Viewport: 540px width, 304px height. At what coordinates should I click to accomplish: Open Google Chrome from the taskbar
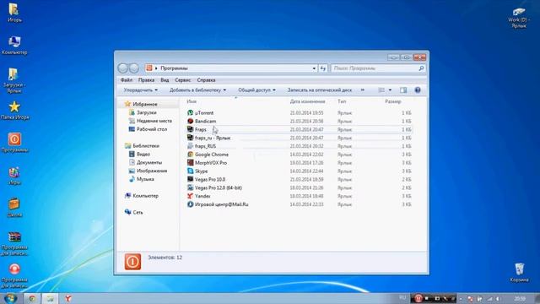tap(32, 298)
